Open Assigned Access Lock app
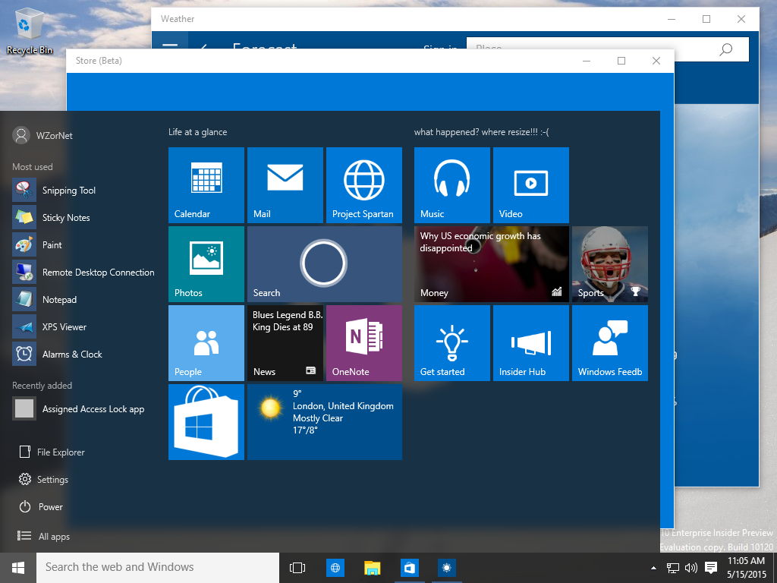Image resolution: width=777 pixels, height=583 pixels. pos(83,408)
